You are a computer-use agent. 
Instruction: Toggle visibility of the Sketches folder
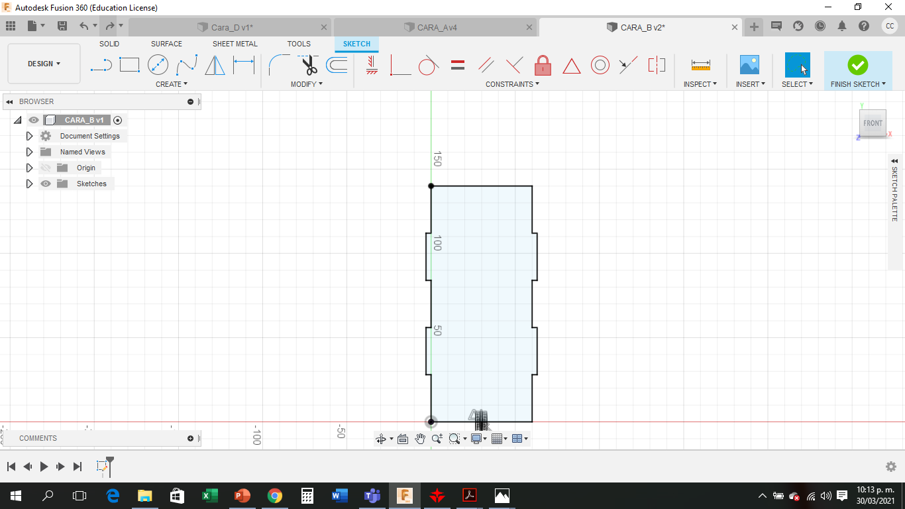click(46, 184)
